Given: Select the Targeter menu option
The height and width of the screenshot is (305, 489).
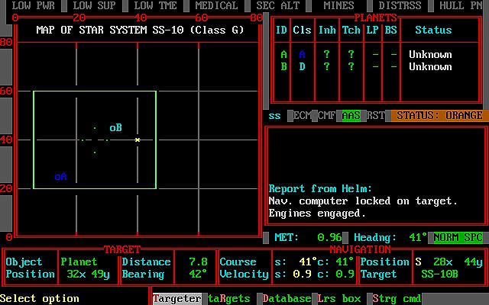Looking at the screenshot, I should [x=177, y=298].
